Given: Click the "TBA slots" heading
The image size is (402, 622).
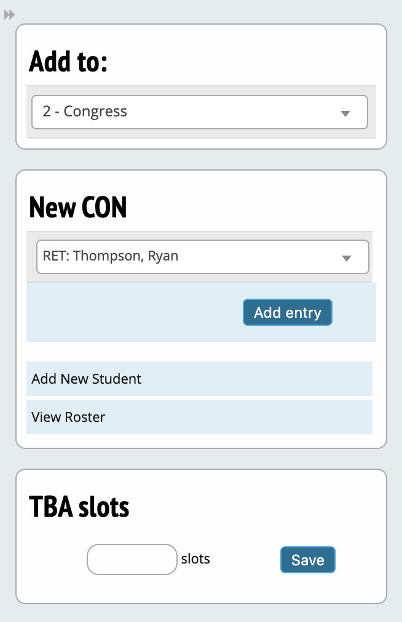Looking at the screenshot, I should point(79,507).
